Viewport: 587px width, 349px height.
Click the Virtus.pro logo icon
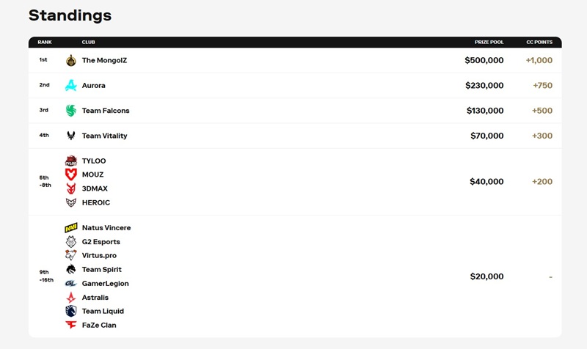(x=71, y=255)
